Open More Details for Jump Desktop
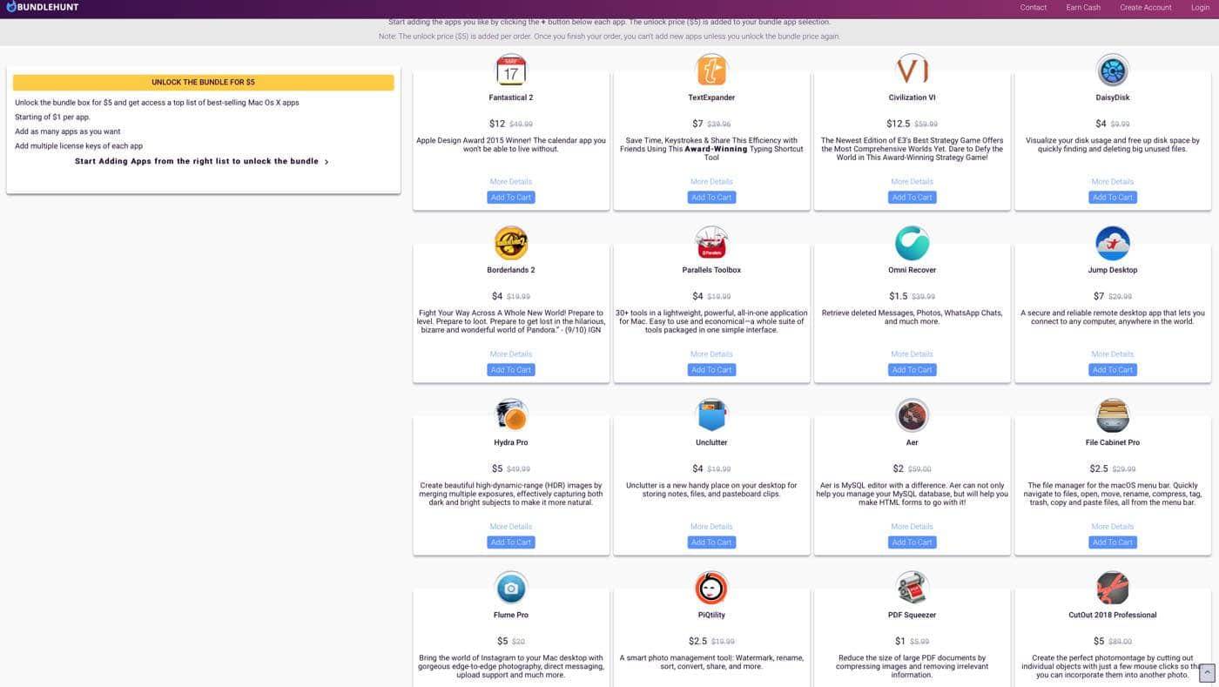The width and height of the screenshot is (1219, 687). 1113,354
